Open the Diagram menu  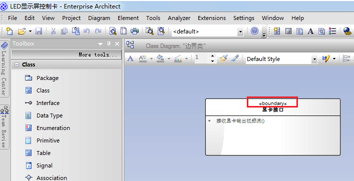(99, 18)
